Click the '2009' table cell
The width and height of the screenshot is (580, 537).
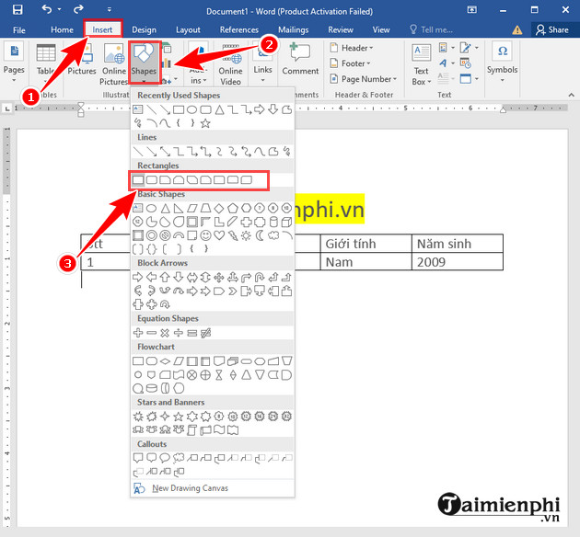point(458,261)
